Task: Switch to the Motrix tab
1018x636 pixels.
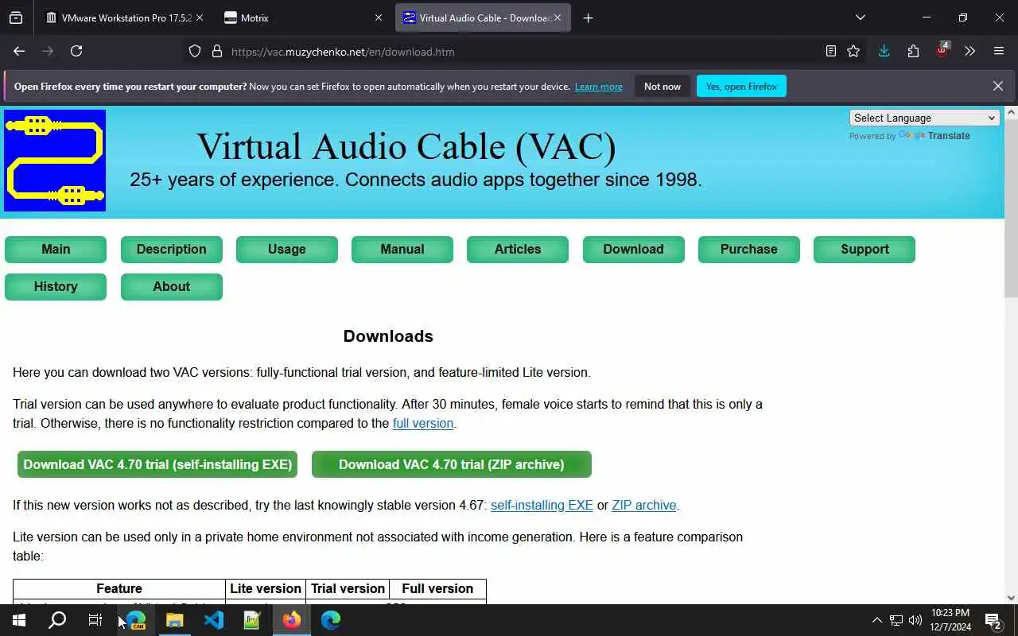Action: click(304, 17)
